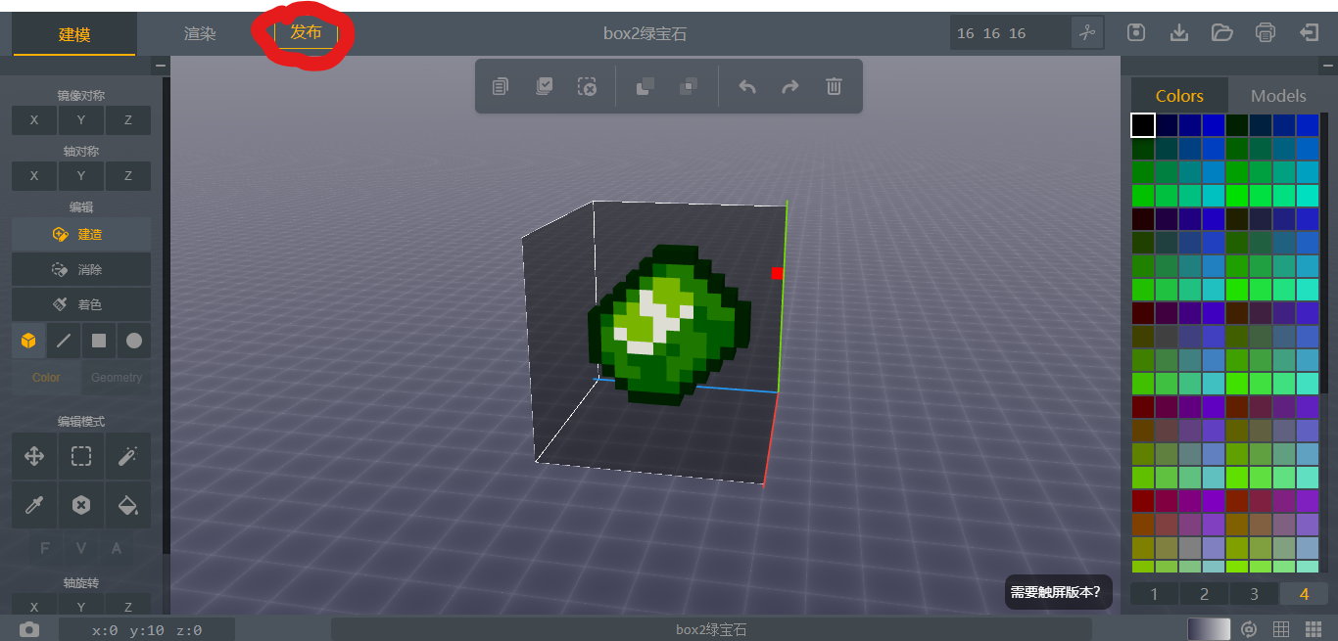Click the printer icon
Image resolution: width=1338 pixels, height=641 pixels.
pos(1266,32)
